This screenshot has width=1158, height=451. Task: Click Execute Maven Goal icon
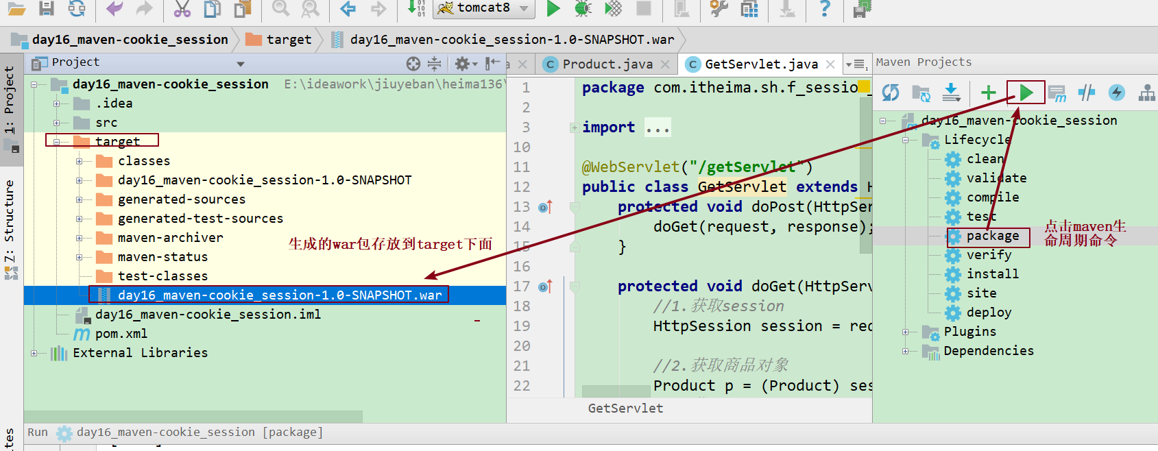click(1057, 93)
